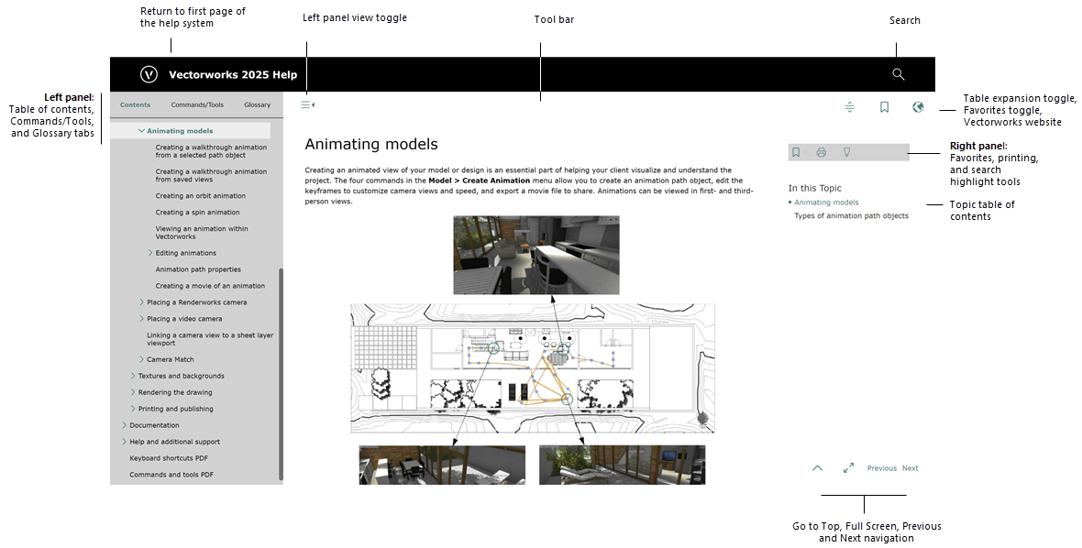
Task: Open Vectorworks website globe icon
Action: (x=918, y=107)
